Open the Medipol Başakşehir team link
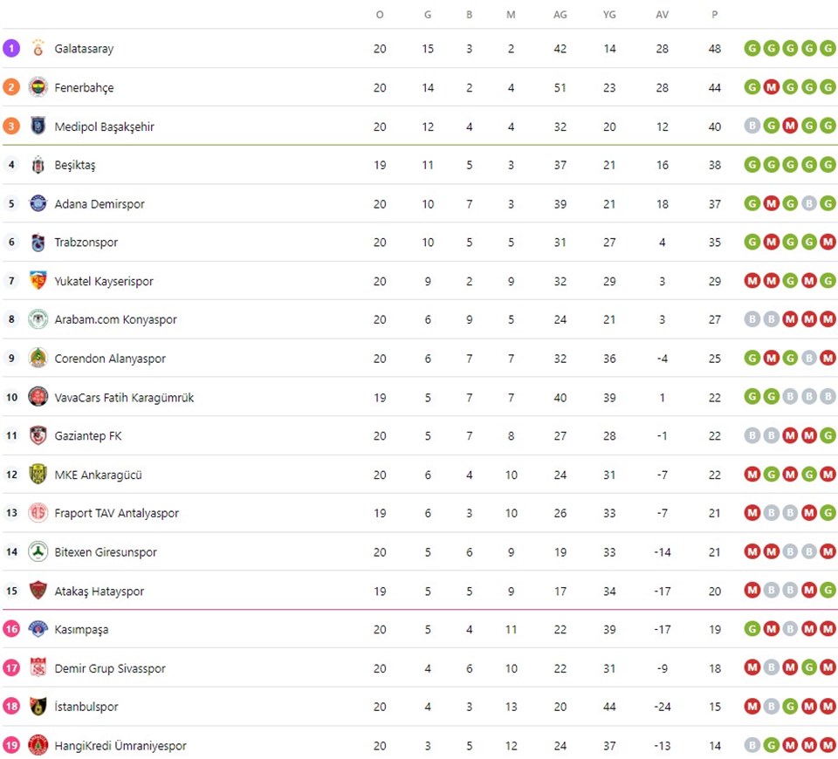838x759 pixels. 104,126
